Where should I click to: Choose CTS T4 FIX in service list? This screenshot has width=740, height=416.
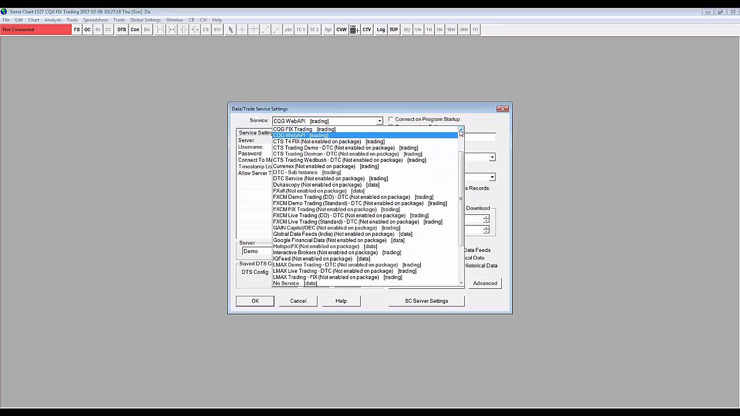click(x=365, y=142)
